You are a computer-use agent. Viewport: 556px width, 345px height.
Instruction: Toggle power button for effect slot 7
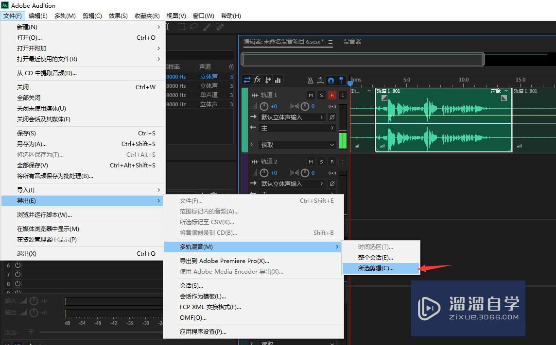(17, 274)
